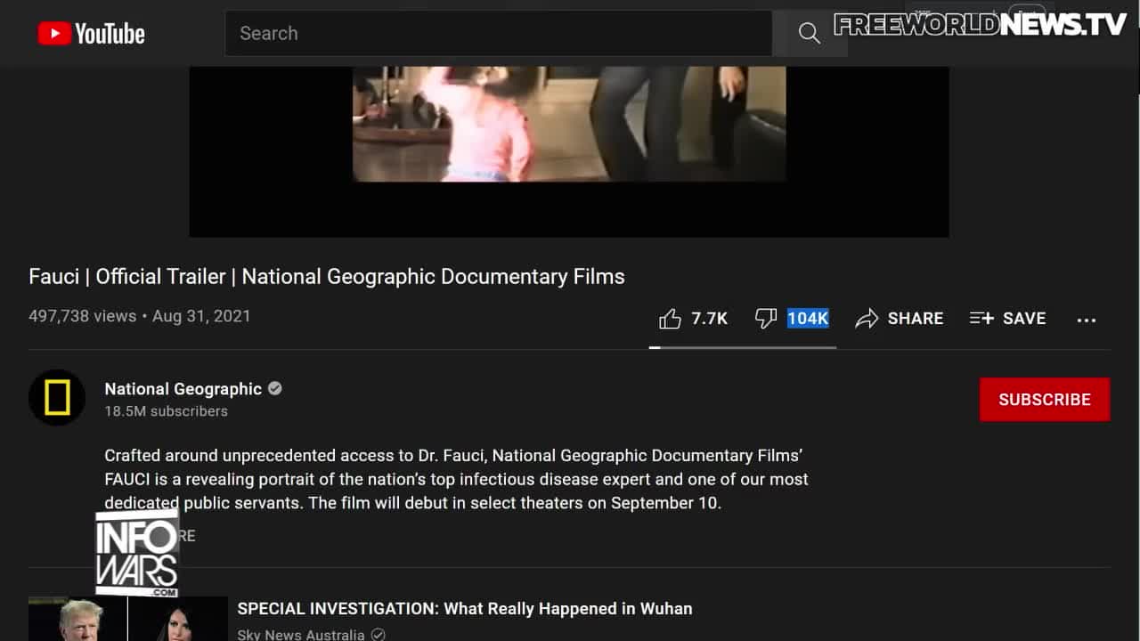Image resolution: width=1140 pixels, height=641 pixels.
Task: Open the three-dot more actions menu
Action: tap(1087, 320)
